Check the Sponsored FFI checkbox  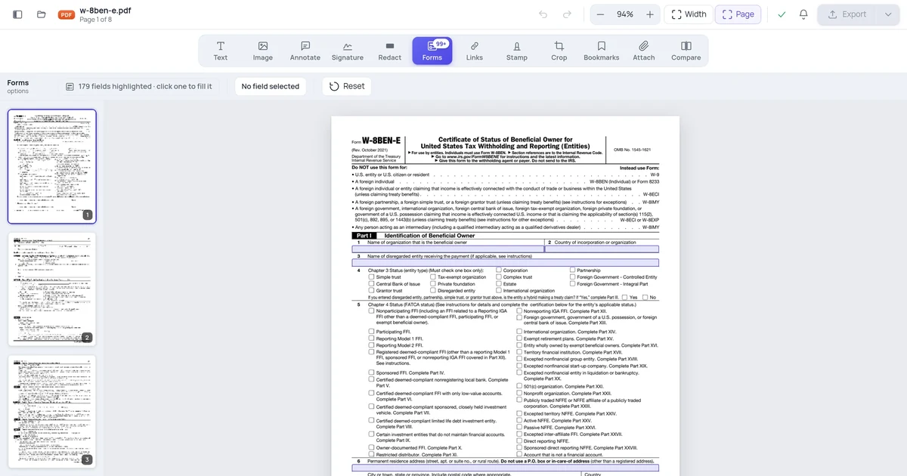coord(372,372)
